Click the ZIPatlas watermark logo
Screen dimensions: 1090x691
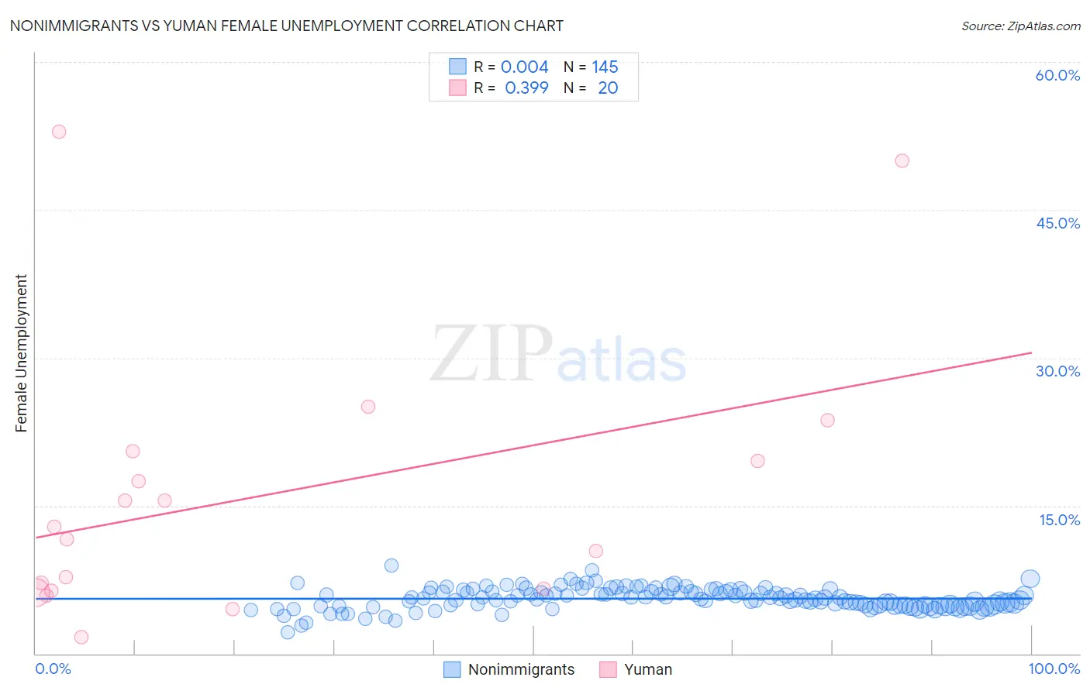pyautogui.click(x=558, y=355)
